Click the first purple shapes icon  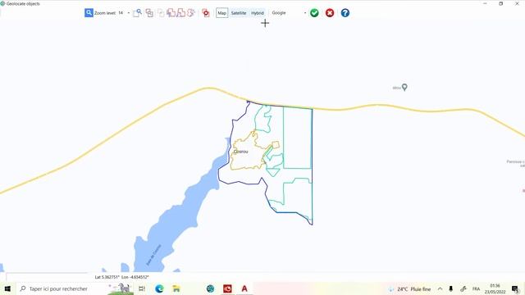coord(171,13)
